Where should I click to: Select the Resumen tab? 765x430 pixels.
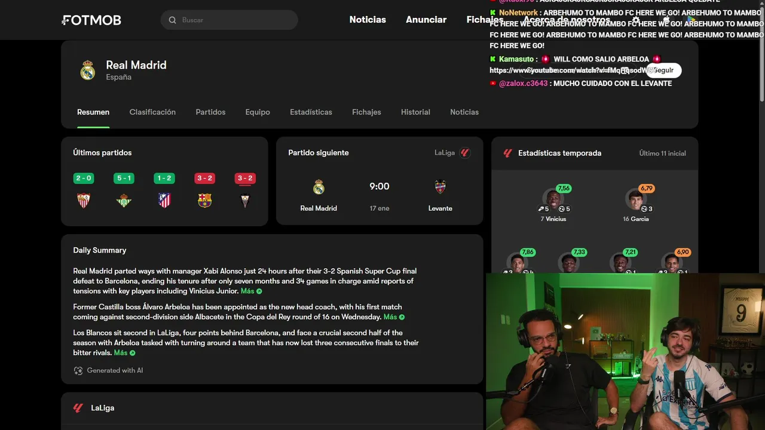93,112
